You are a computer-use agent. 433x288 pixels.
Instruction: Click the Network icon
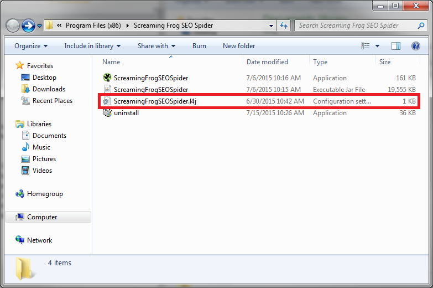pyautogui.click(x=19, y=240)
